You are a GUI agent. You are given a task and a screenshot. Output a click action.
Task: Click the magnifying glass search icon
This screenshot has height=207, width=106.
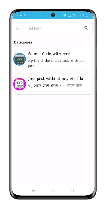pyautogui.click(x=86, y=28)
